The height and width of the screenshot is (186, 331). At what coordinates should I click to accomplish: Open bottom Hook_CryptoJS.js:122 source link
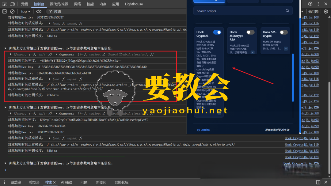(x=302, y=151)
